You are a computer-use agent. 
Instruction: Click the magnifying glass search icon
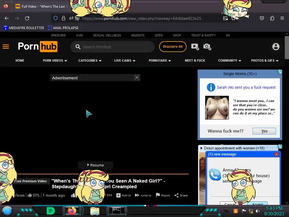click(x=78, y=47)
